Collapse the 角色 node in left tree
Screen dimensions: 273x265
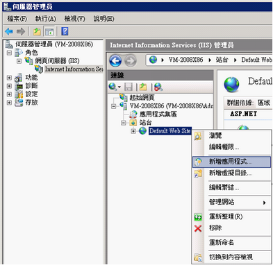tap(9, 53)
